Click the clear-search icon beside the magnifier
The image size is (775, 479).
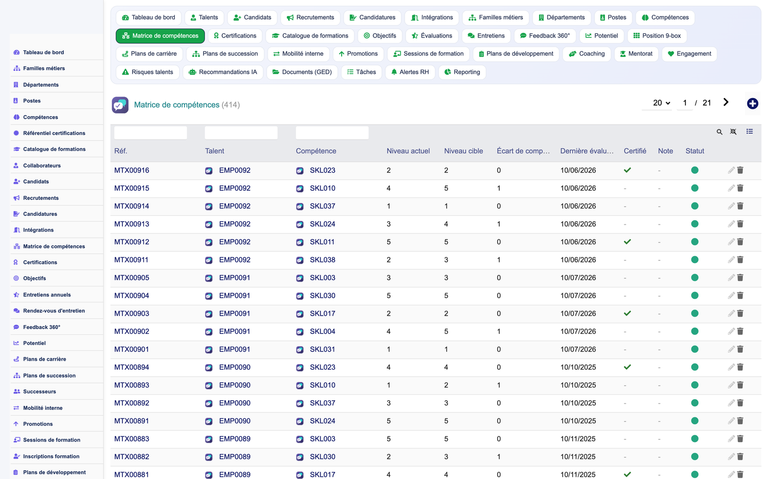point(733,132)
